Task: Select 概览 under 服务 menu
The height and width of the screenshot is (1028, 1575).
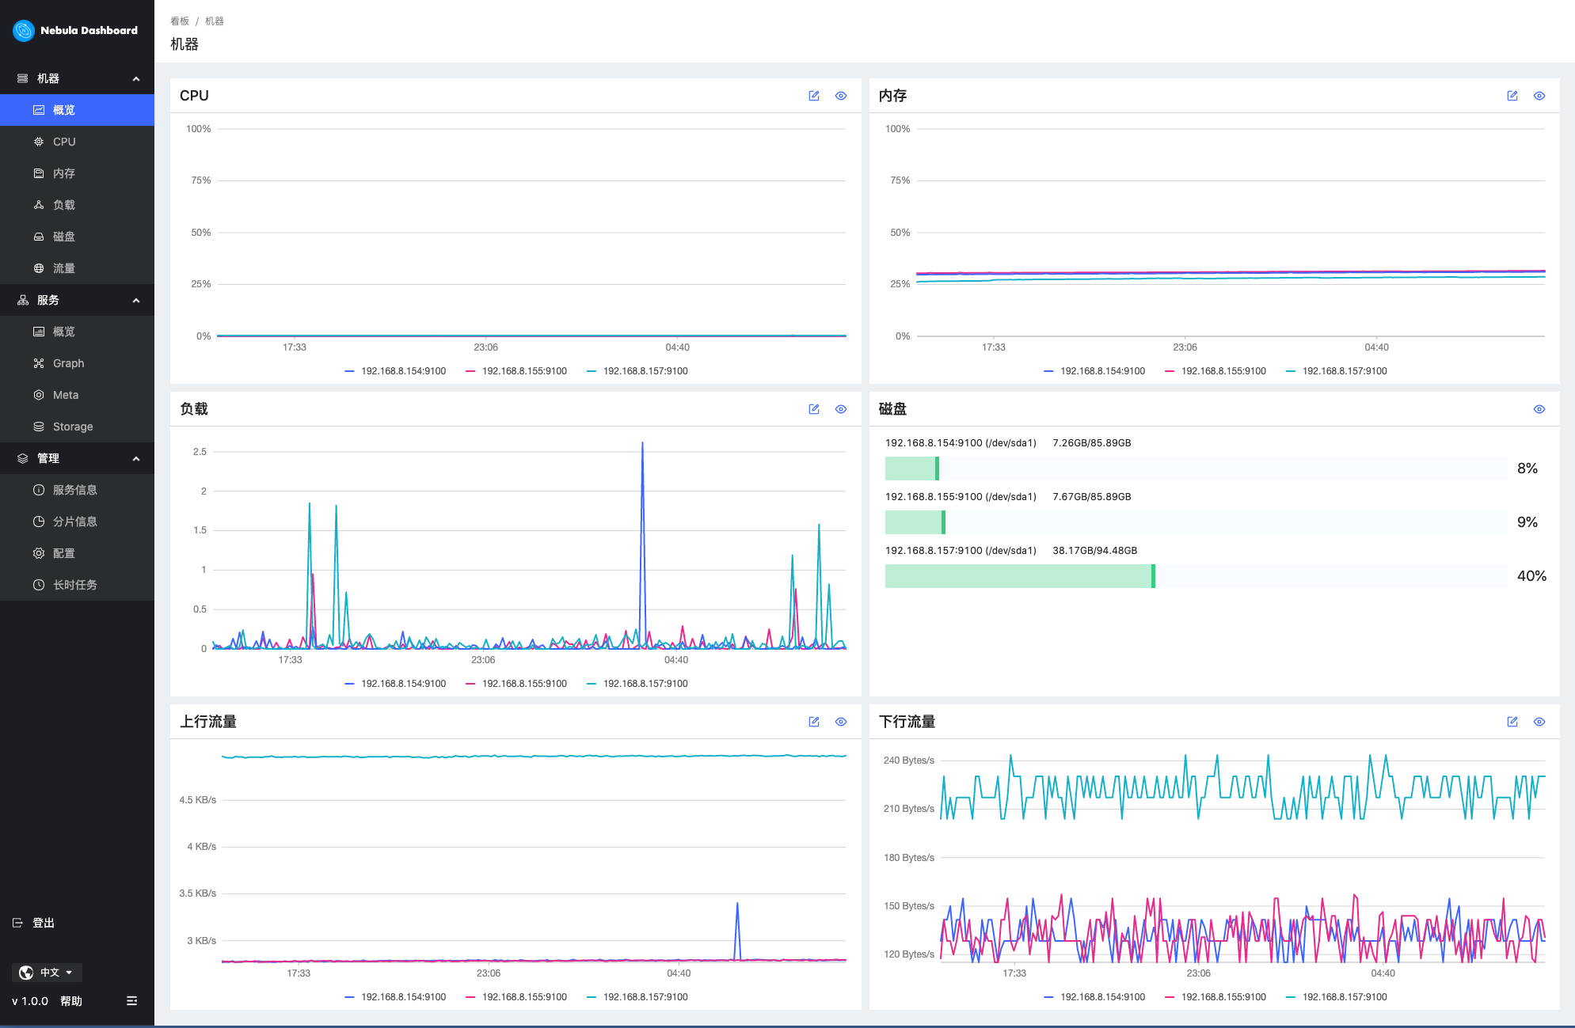Action: coord(77,332)
